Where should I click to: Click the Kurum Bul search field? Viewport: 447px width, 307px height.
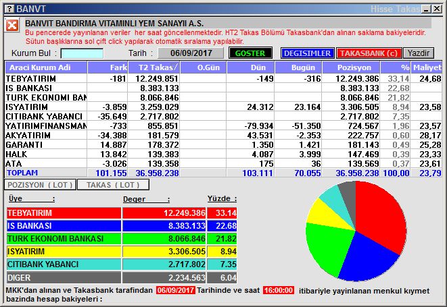[82, 53]
